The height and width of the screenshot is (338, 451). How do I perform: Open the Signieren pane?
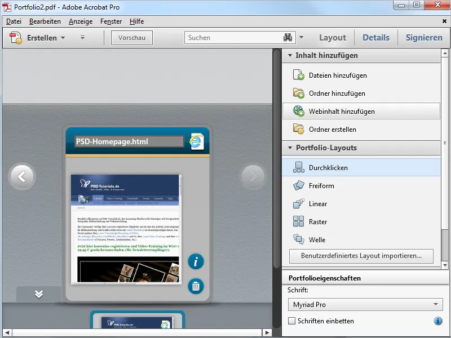coord(424,38)
